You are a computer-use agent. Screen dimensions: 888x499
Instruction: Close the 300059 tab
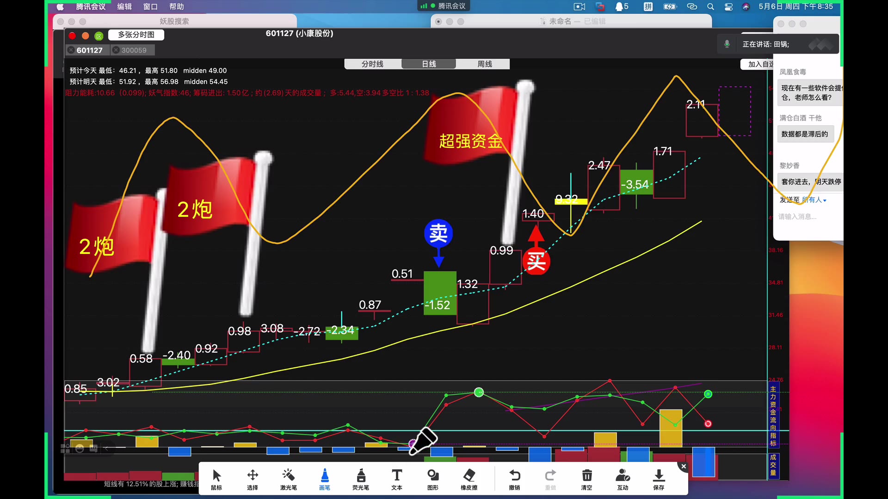coord(116,50)
